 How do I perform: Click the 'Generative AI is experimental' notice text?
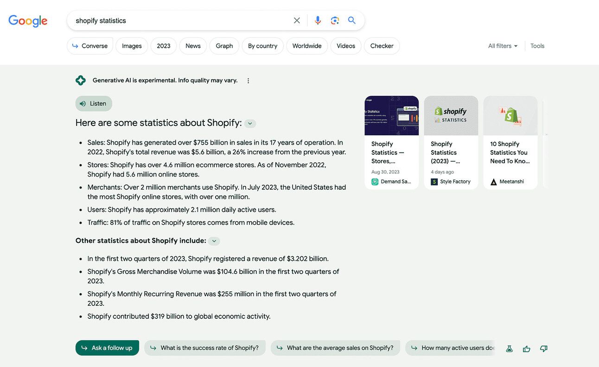[x=165, y=80]
